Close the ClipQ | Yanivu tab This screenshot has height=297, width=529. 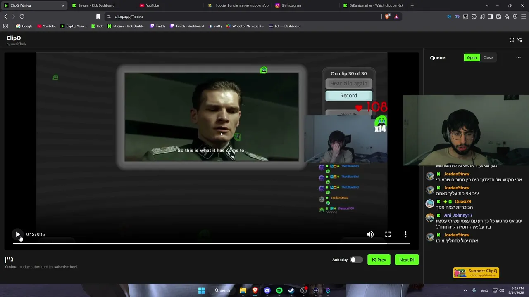tap(63, 5)
